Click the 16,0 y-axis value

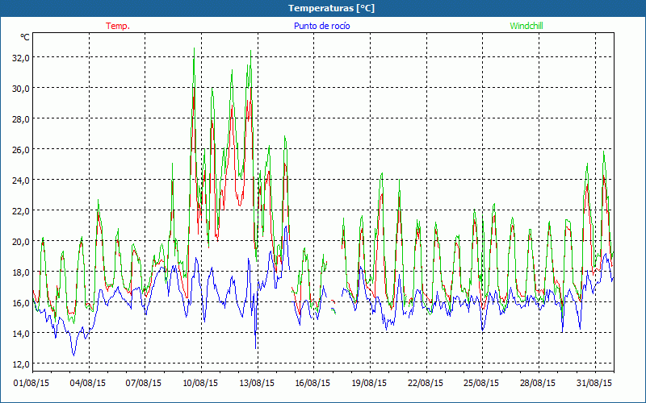coord(21,303)
